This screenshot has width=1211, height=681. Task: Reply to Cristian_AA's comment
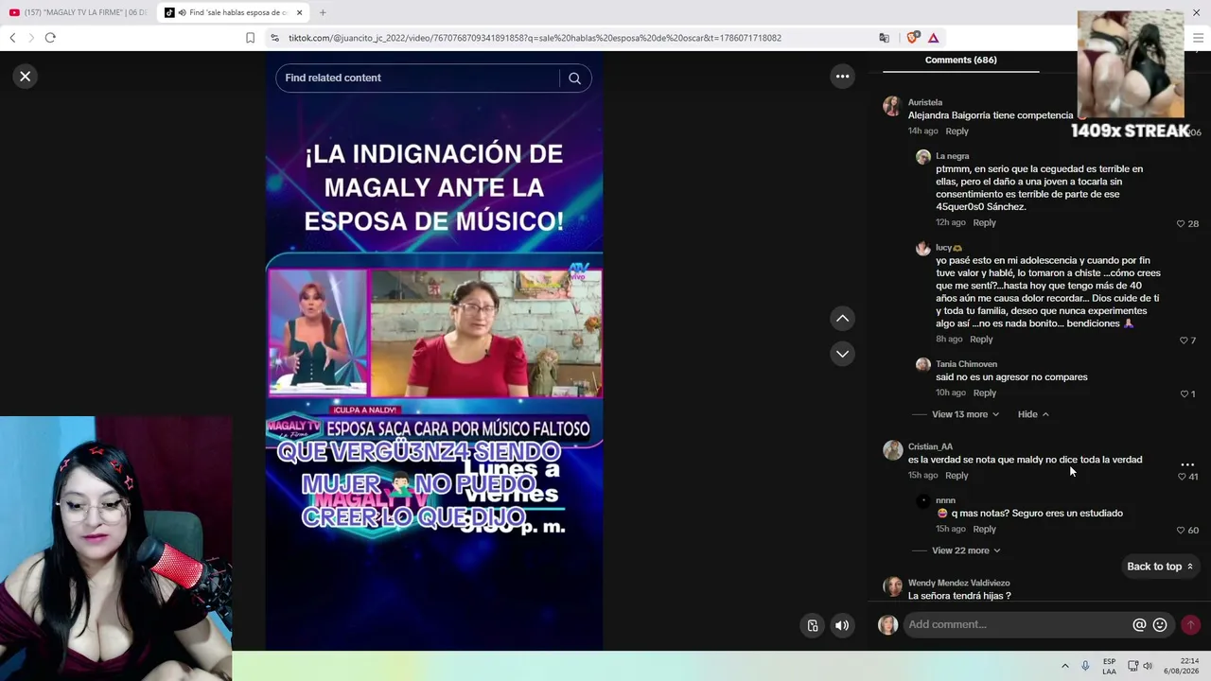coord(957,476)
